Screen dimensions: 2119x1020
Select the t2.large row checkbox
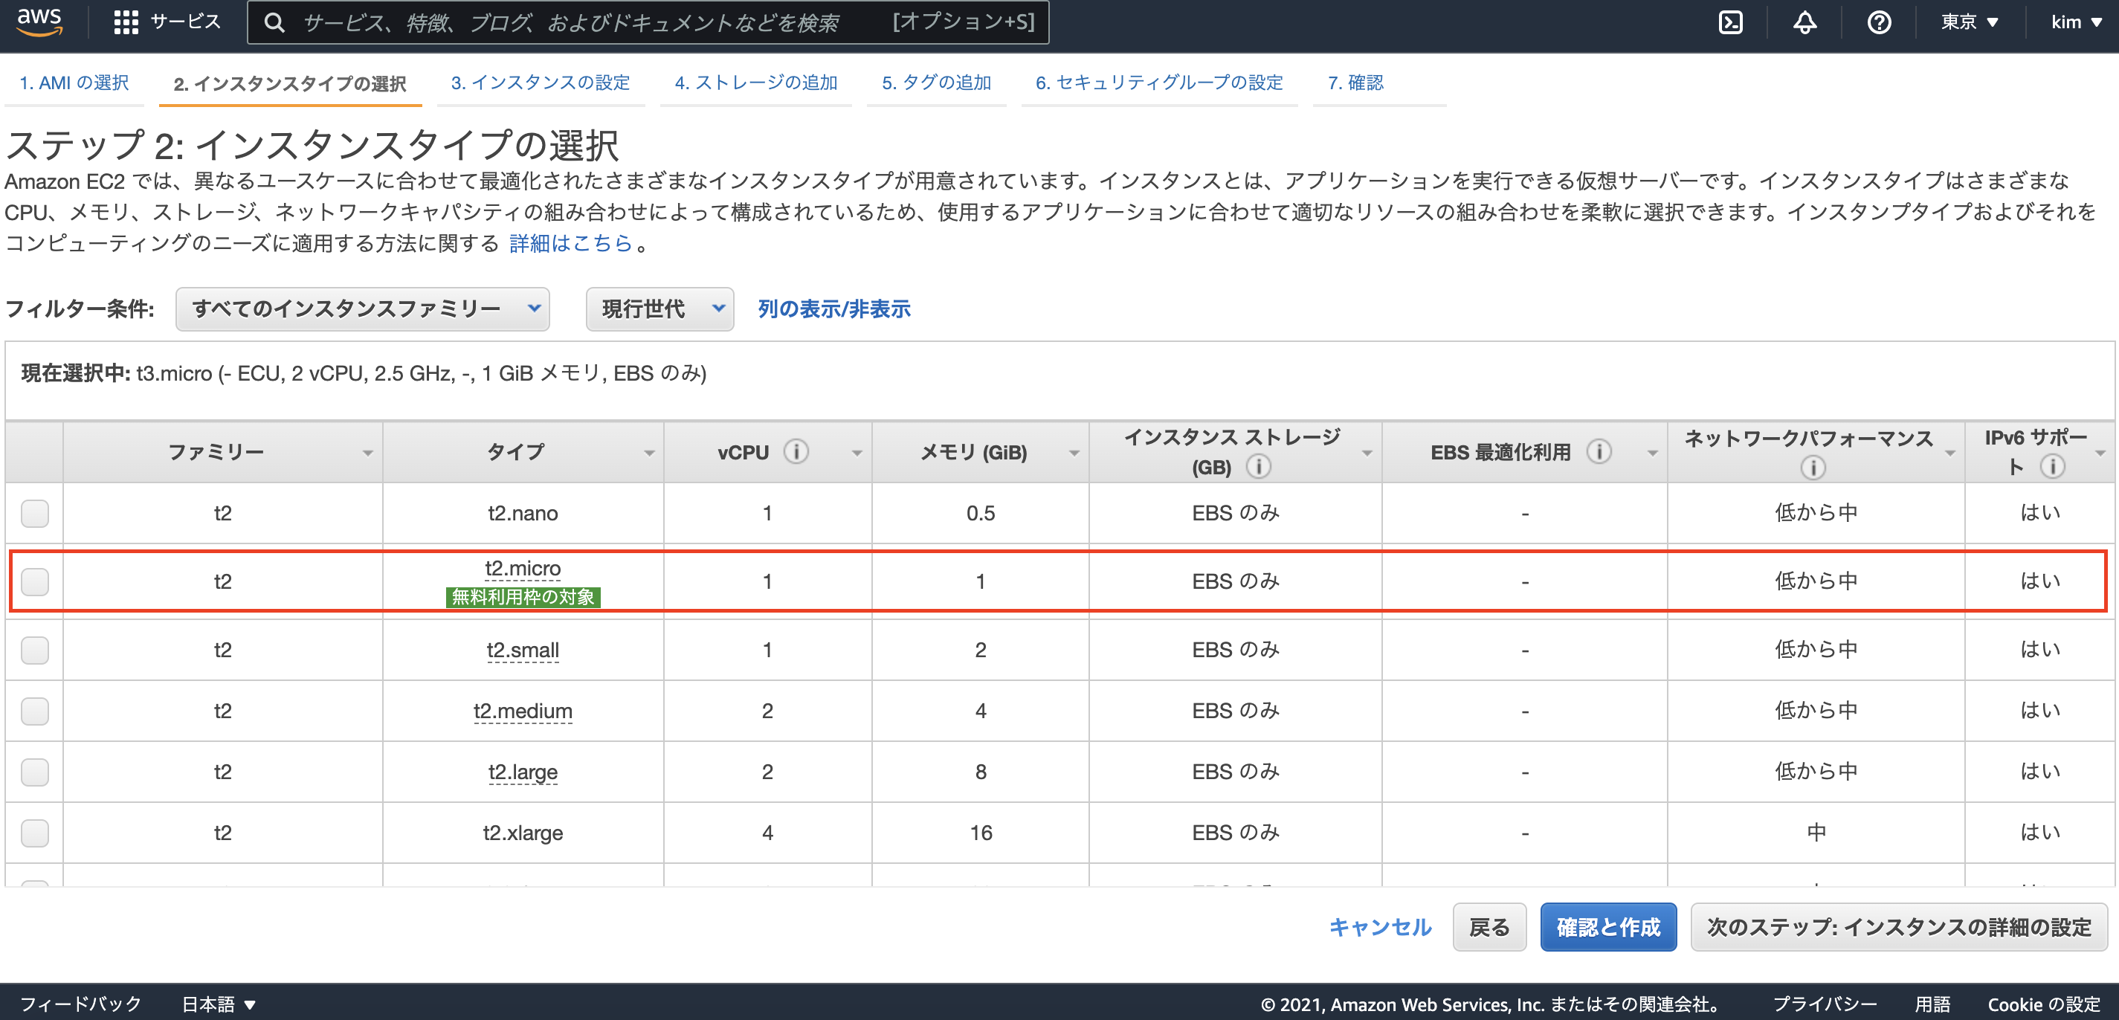tap(34, 772)
